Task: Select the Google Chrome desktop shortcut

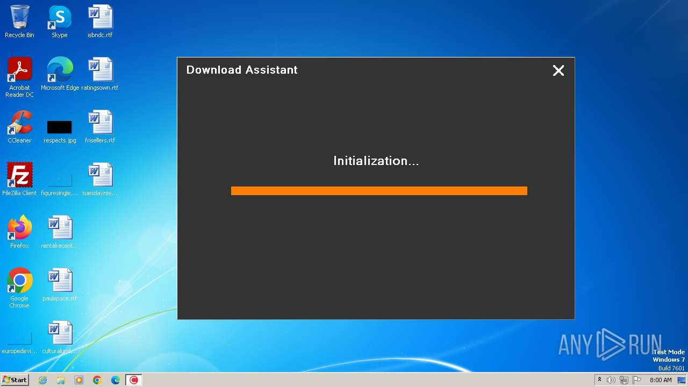Action: 19,288
